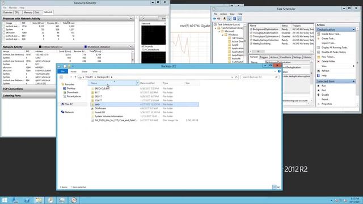Select ThroughputOptimization-2 task row
Screen dimensions: 363x204
pyautogui.click(x=281, y=36)
